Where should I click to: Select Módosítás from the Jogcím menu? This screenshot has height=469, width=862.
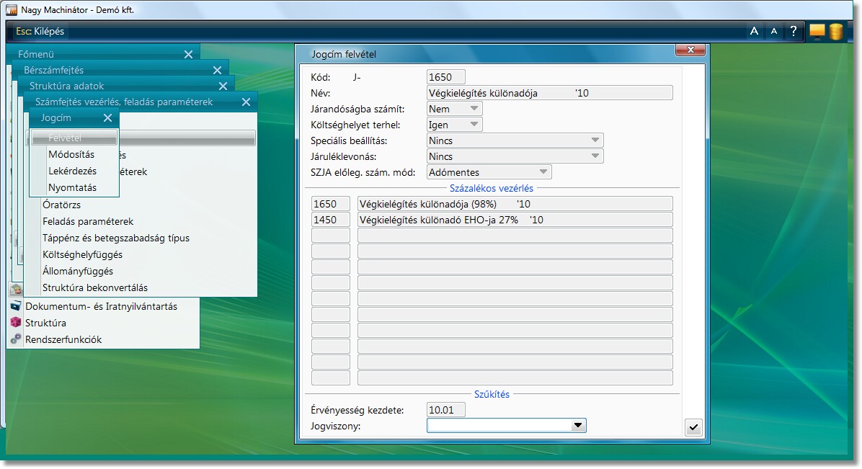coord(71,154)
